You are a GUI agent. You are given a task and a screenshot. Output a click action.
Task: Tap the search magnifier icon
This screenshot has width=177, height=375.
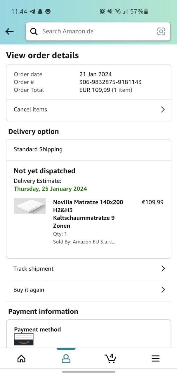coord(34,31)
